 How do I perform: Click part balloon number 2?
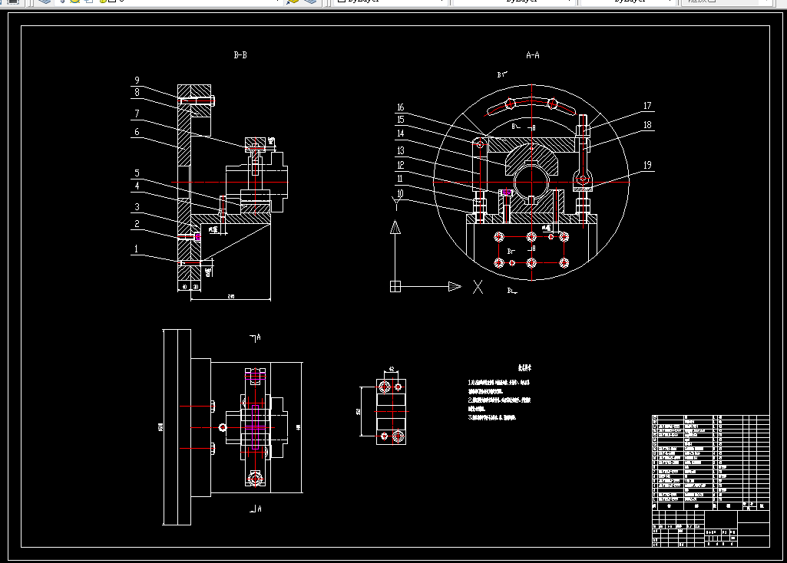pos(137,224)
